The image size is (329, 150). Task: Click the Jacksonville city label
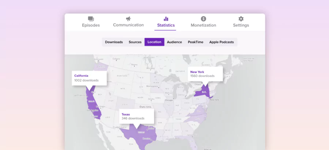click(x=191, y=135)
